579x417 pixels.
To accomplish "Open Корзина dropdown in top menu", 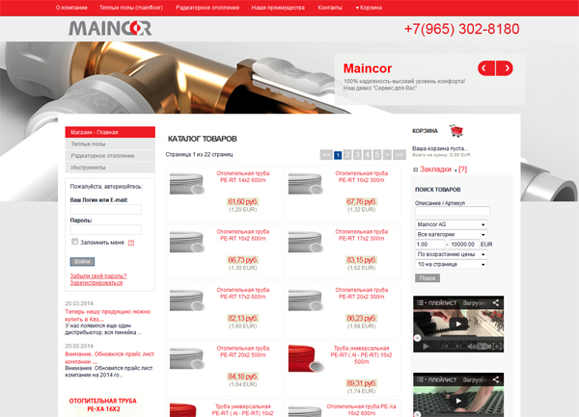I will pos(369,8).
